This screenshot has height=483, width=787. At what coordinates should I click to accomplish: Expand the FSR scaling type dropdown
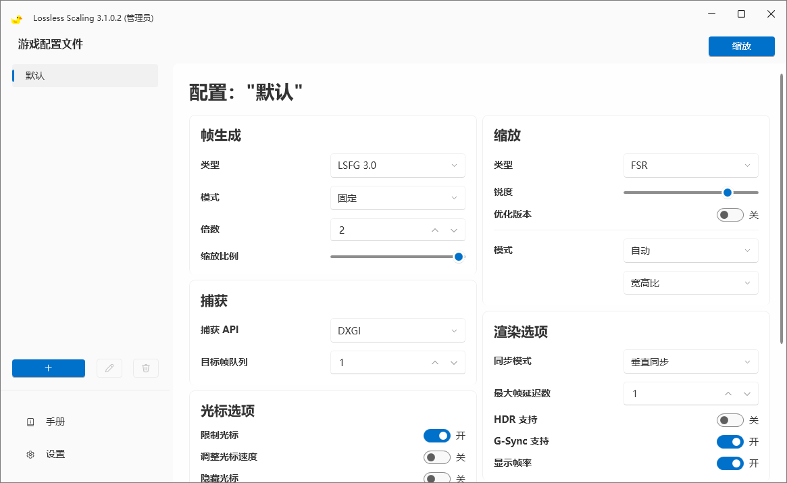690,165
